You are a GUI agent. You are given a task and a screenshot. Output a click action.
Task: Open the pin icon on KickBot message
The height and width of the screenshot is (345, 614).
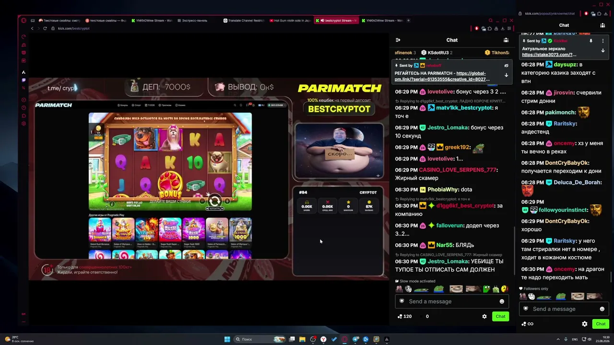coord(591,41)
